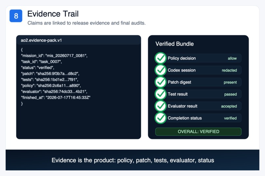This screenshot has width=265, height=176.
Task: Click the blue step 8 badge
Action: [x=16, y=16]
